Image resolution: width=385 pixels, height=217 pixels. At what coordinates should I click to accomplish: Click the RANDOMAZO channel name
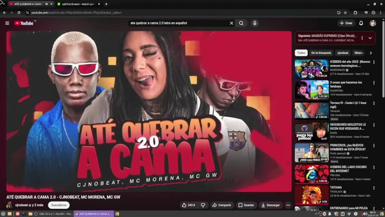pyautogui.click(x=338, y=70)
